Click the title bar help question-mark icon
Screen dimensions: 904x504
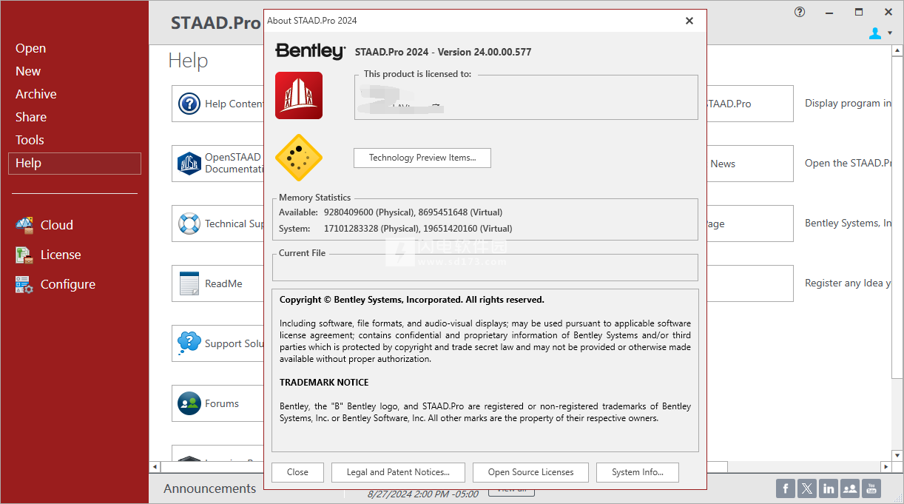pos(800,12)
